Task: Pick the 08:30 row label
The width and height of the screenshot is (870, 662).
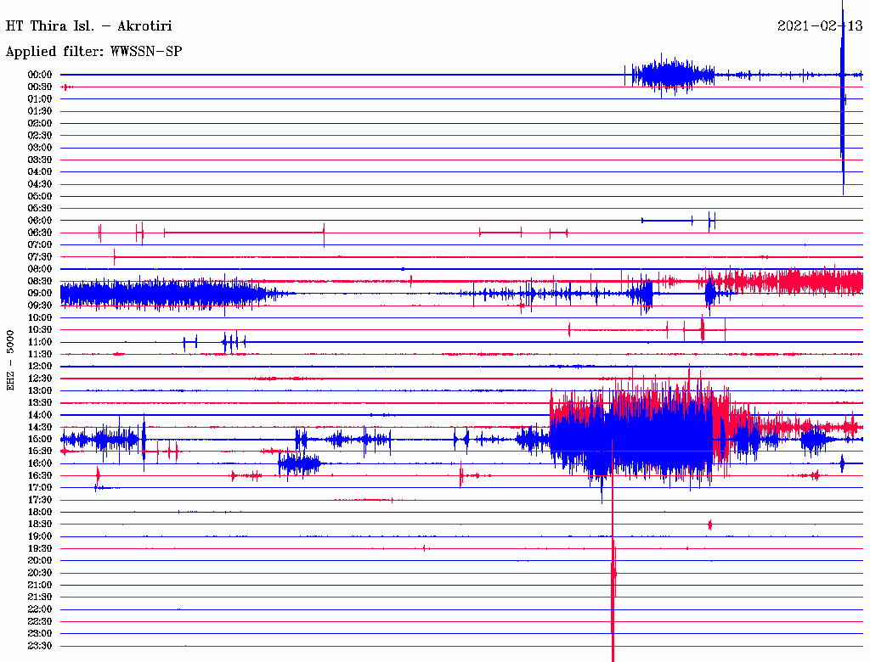Action: [x=40, y=282]
